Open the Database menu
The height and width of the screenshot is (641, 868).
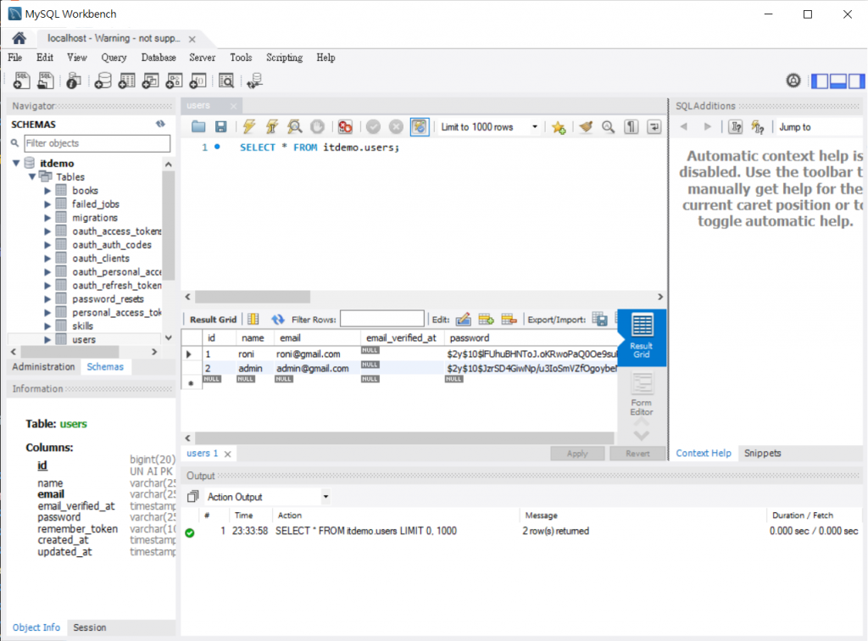point(159,58)
